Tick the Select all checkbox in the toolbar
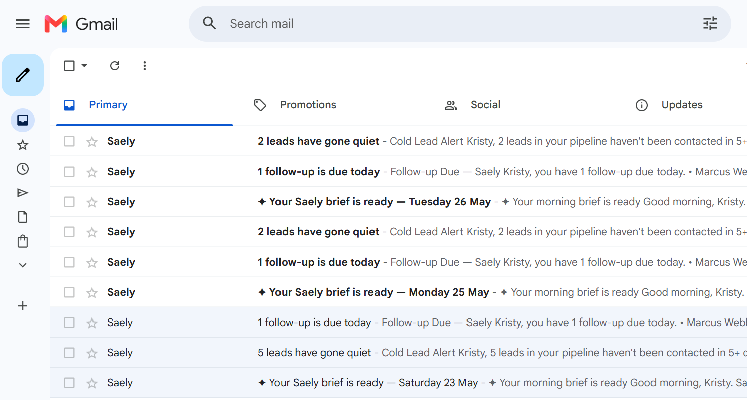This screenshot has height=400, width=747. [x=69, y=66]
